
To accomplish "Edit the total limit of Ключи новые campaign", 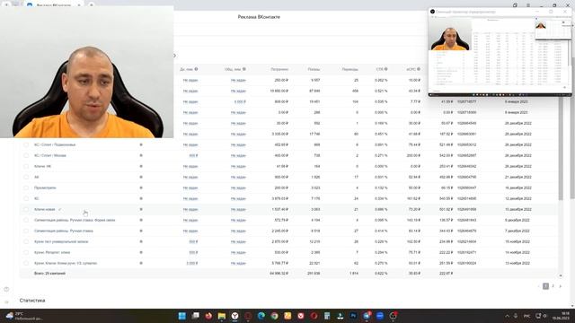I will [238, 209].
